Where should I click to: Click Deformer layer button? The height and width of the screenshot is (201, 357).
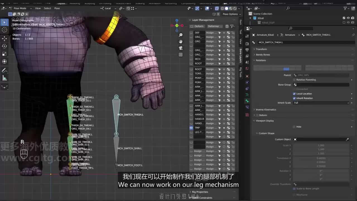click(215, 26)
